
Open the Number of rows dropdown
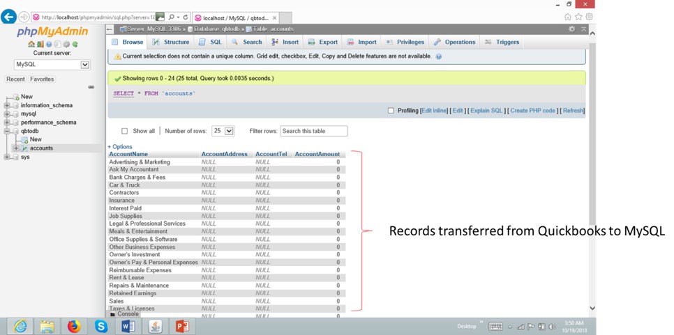[223, 131]
